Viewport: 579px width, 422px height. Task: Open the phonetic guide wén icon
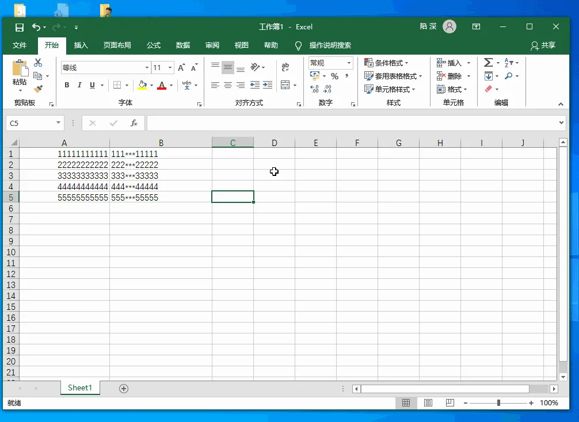click(187, 85)
